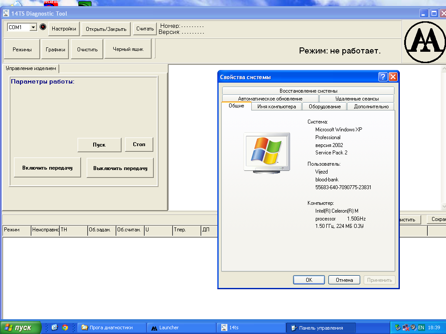Switch to the Автоматическое обновление tab
Viewport: 446px width, 334px height.
270,99
